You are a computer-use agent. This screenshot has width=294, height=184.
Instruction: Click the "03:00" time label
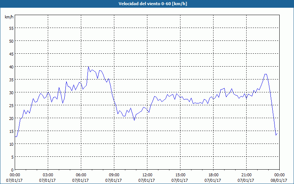[48, 175]
